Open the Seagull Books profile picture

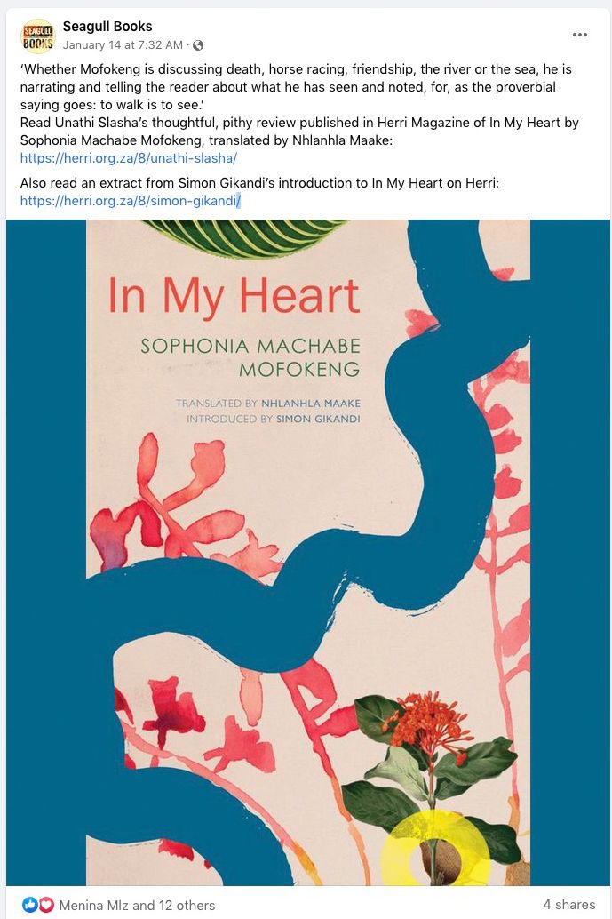[x=37, y=36]
